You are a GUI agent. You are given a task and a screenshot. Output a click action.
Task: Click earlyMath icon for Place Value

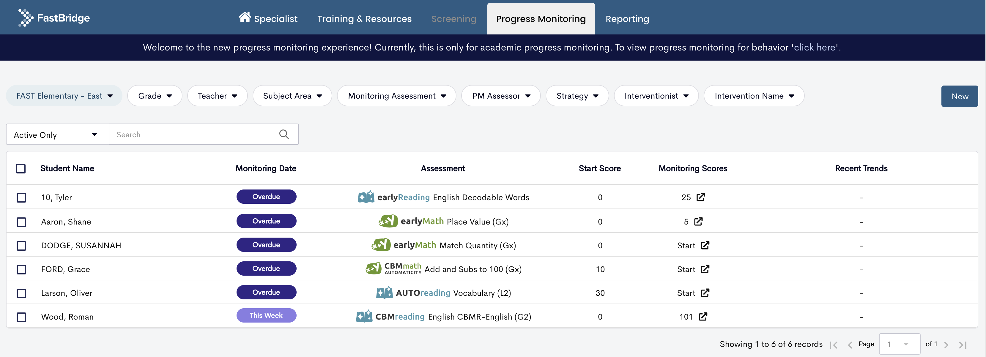388,221
